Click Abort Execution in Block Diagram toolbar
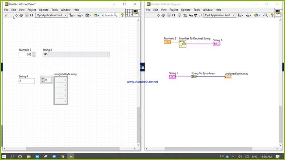Viewport: 285px width, 160px height. (169, 16)
